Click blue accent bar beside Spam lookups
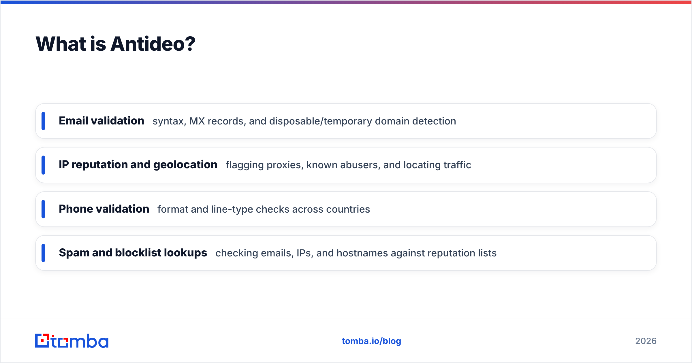 [43, 253]
